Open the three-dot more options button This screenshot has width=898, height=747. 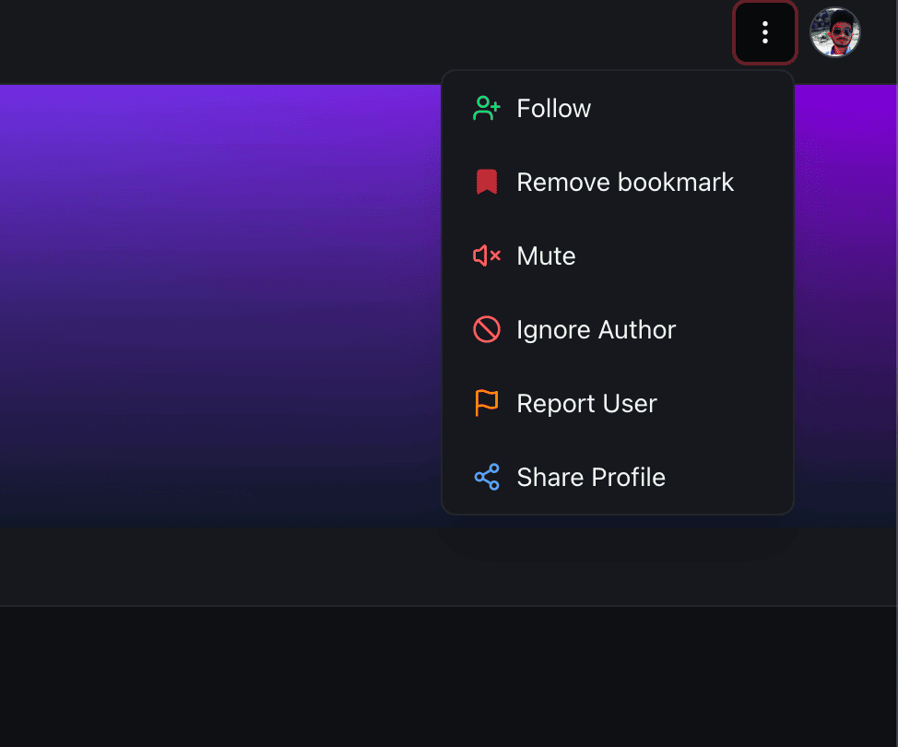[x=764, y=32]
